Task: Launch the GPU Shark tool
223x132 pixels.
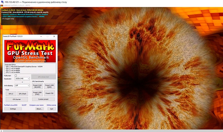Action: coord(23,94)
